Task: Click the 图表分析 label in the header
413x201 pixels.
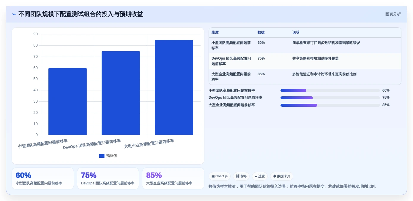Action: [x=393, y=14]
